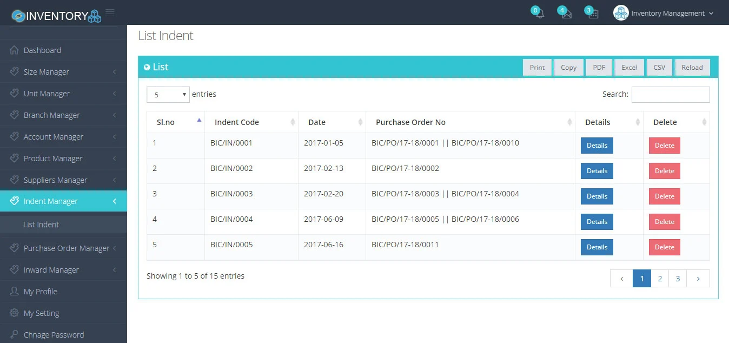Click the Inward Manager sidebar icon
Screen dimensions: 729x343
pos(15,269)
